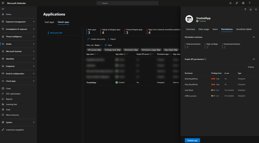Open the app launcher waffle icon
Image resolution: width=259 pixels, height=143 pixels.
point(3,3)
